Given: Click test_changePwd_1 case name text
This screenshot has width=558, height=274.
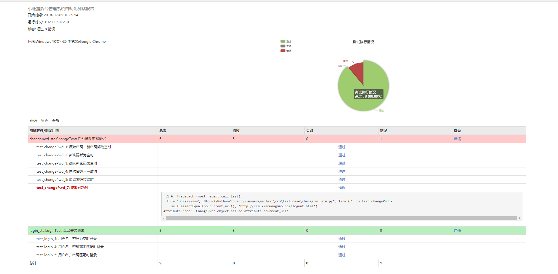Looking at the screenshot, I should coord(74,147).
